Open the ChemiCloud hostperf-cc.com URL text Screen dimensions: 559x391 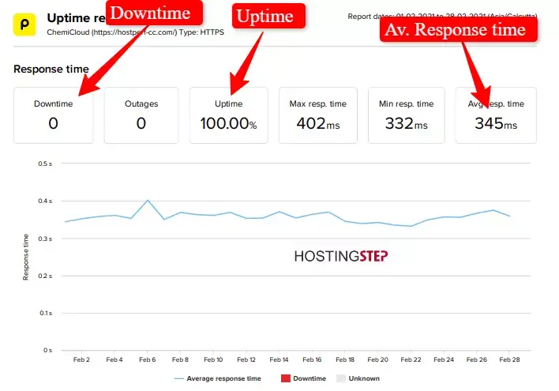(134, 32)
